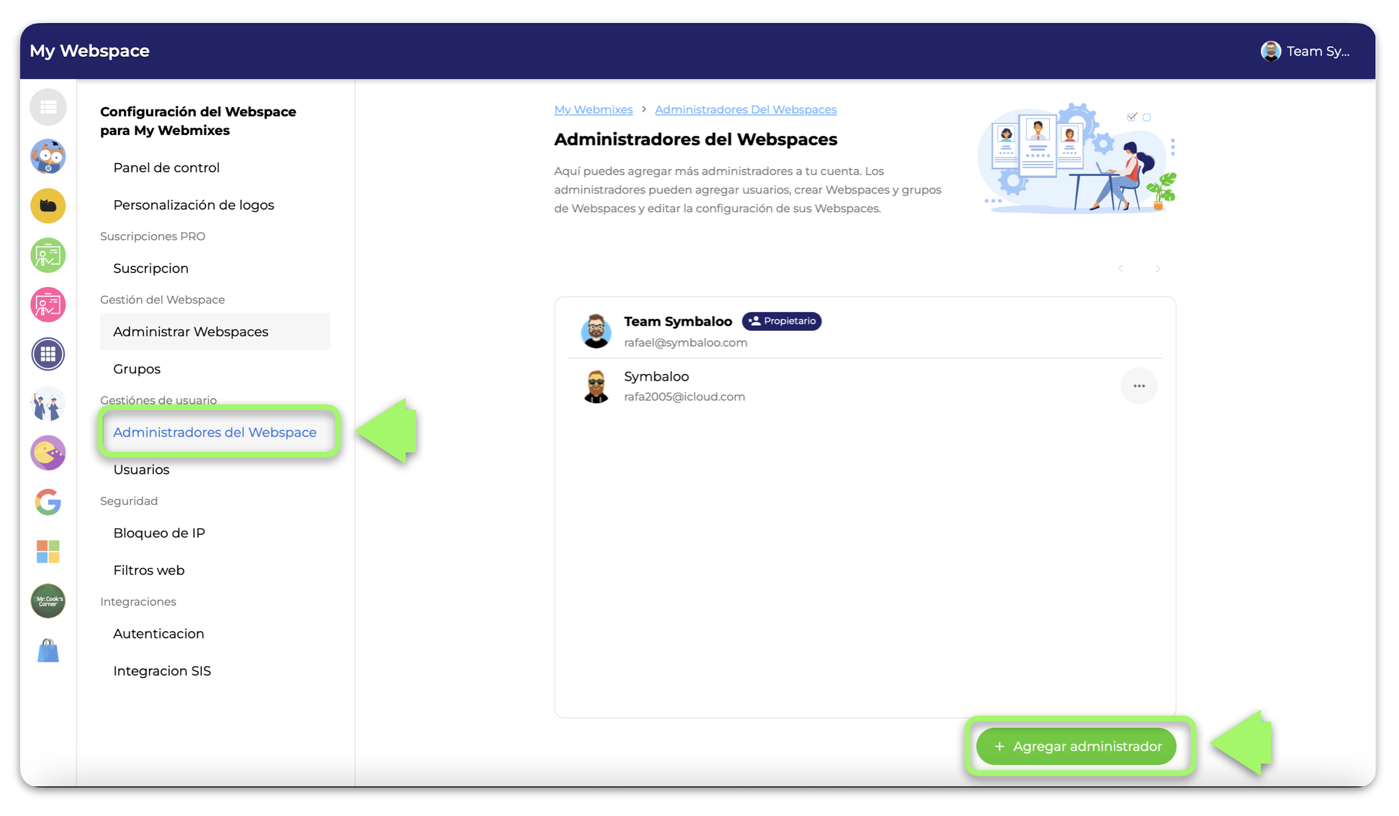
Task: Click the Team Symbaloo name
Action: tap(678, 321)
